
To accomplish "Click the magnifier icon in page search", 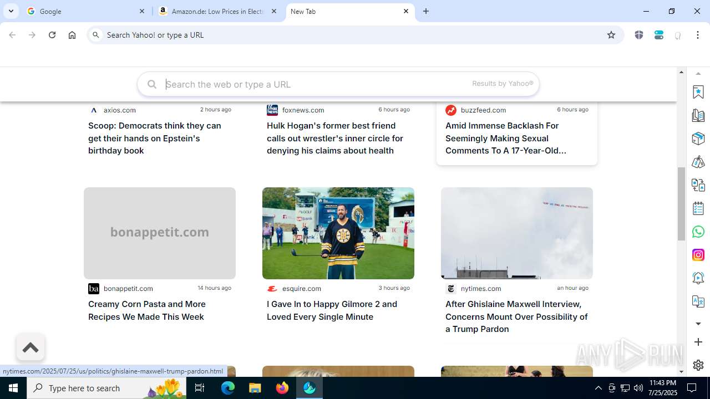I will [x=151, y=84].
